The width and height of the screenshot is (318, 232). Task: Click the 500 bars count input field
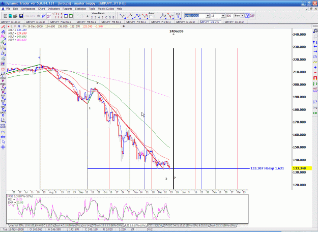coord(229,16)
